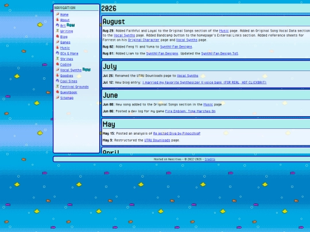Visit the Games navigation link
This screenshot has height=232, width=310.
pos(65,42)
